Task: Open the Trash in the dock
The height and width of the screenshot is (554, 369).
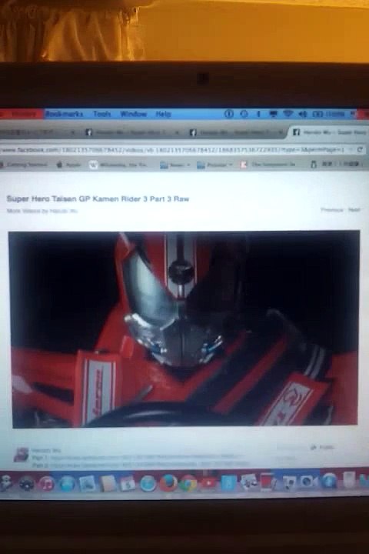Action: (x=349, y=480)
